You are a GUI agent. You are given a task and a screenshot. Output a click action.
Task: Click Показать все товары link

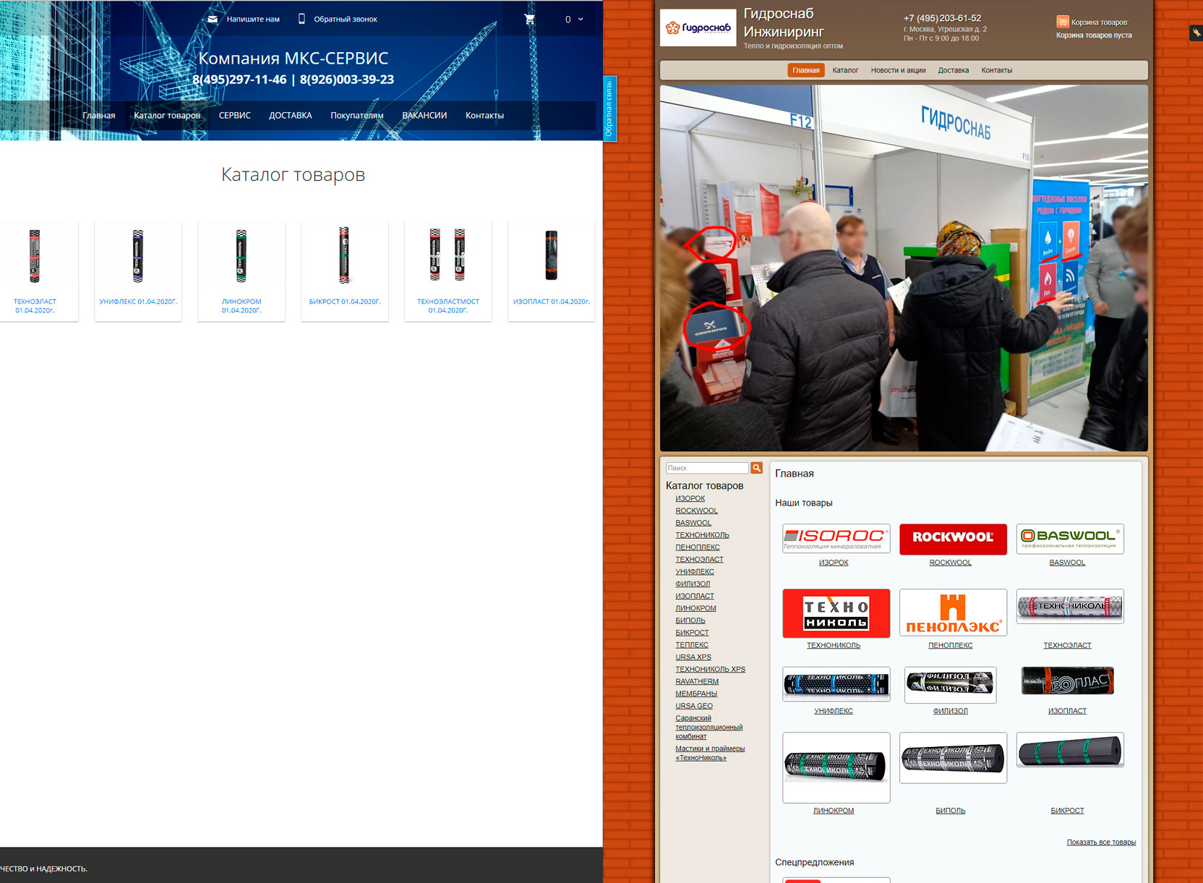1101,843
